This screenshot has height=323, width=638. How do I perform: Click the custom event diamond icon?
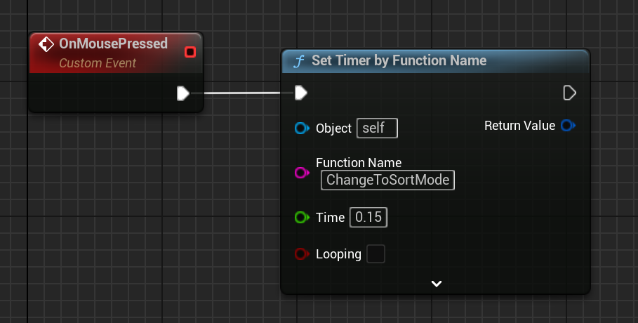pyautogui.click(x=46, y=44)
